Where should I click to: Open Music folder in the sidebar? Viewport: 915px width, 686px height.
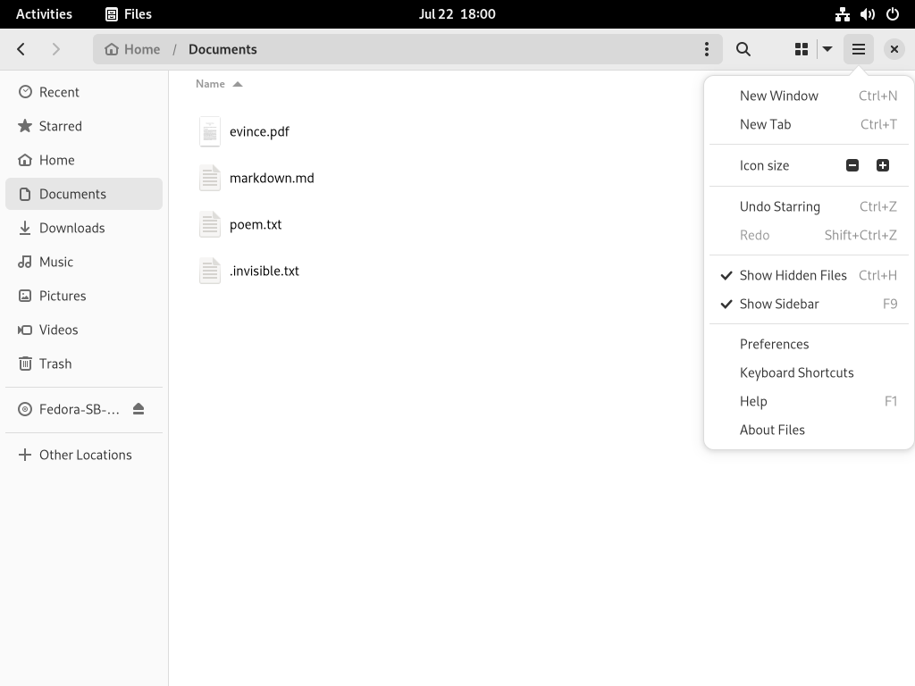tap(84, 262)
